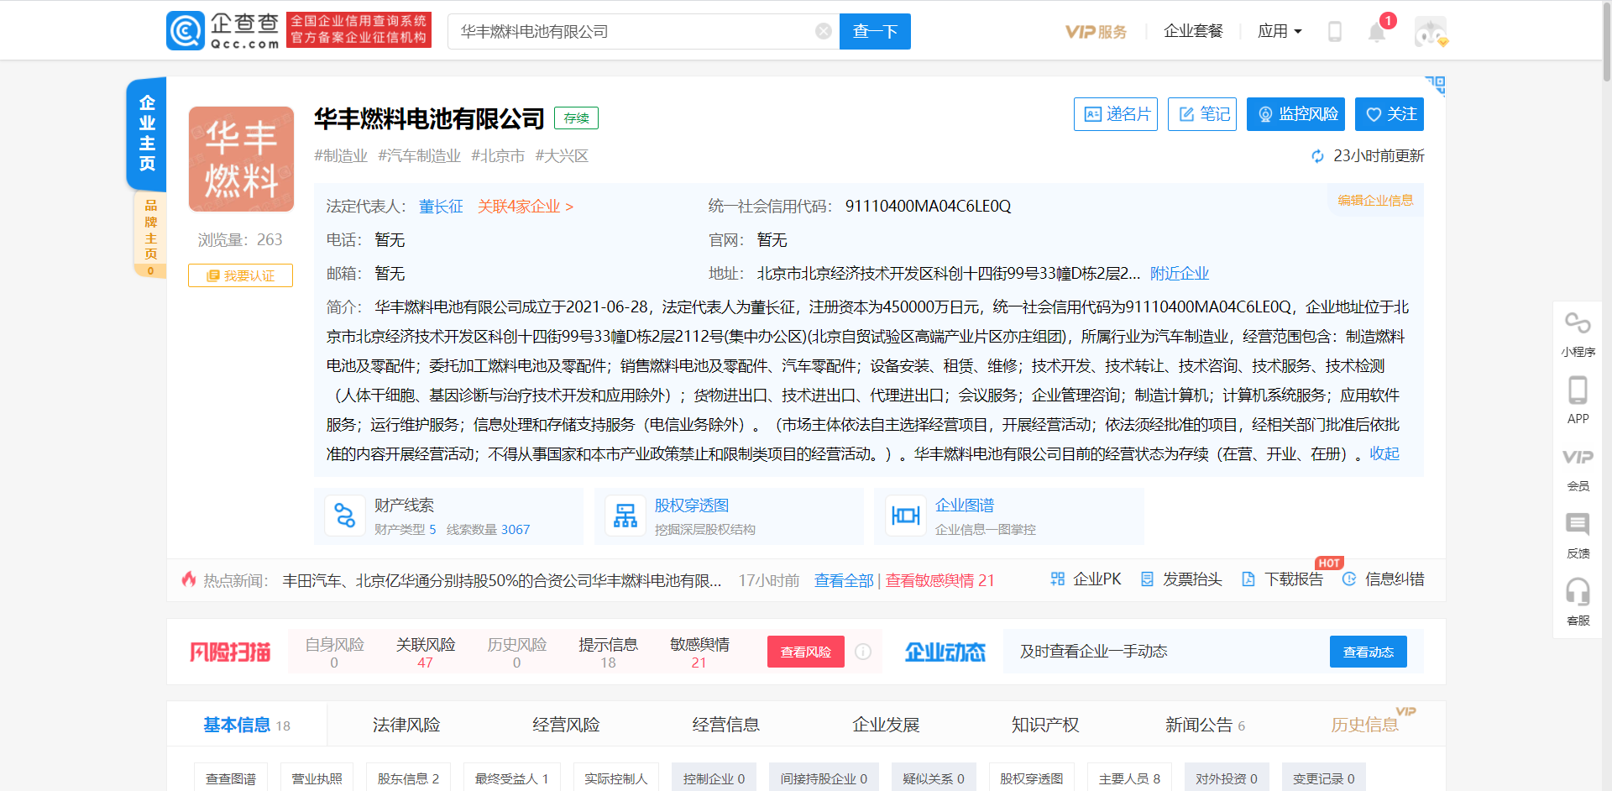Click 主要人员 8 sub-tab
Image resolution: width=1612 pixels, height=791 pixels.
(x=1129, y=778)
